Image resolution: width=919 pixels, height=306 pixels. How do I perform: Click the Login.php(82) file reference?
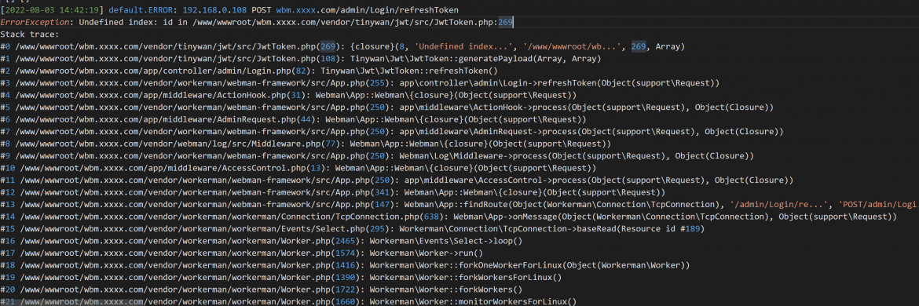pyautogui.click(x=283, y=71)
